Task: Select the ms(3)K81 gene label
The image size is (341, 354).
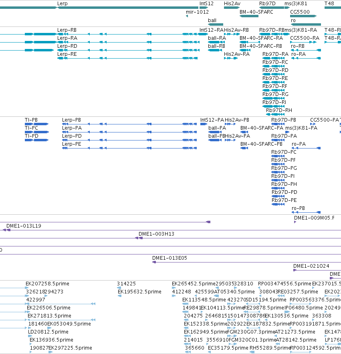Action: coord(296,4)
